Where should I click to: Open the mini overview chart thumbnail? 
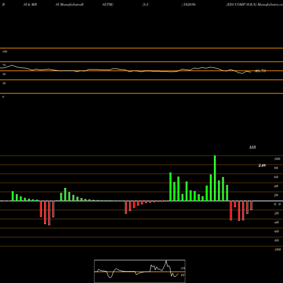click(x=140, y=271)
